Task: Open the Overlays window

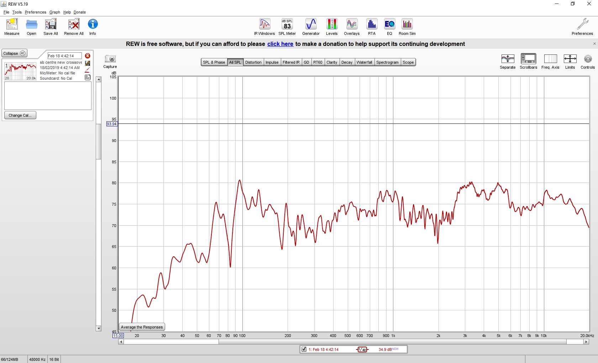Action: [x=352, y=27]
